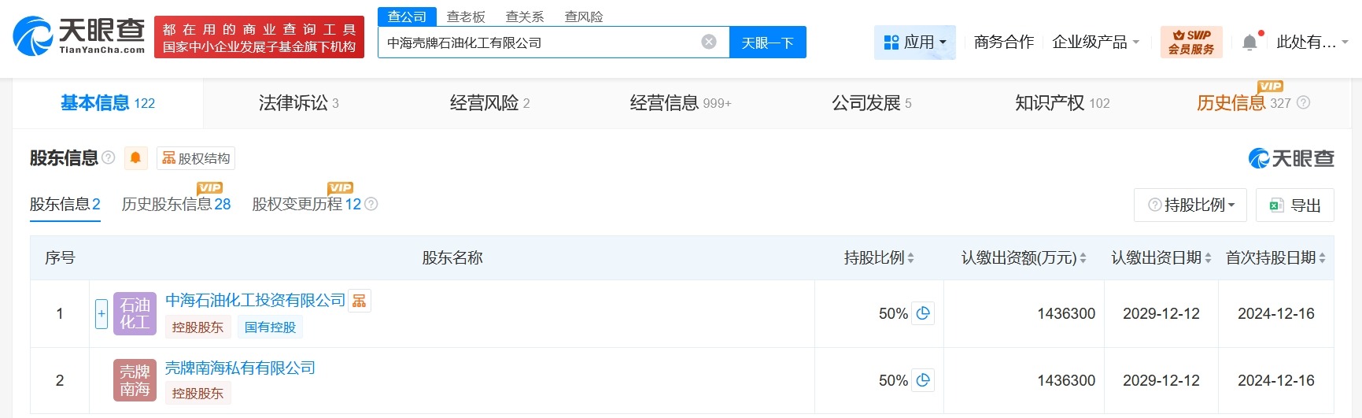The width and height of the screenshot is (1362, 418).
Task: Switch to the 法律诉讼 tab
Action: pos(298,103)
